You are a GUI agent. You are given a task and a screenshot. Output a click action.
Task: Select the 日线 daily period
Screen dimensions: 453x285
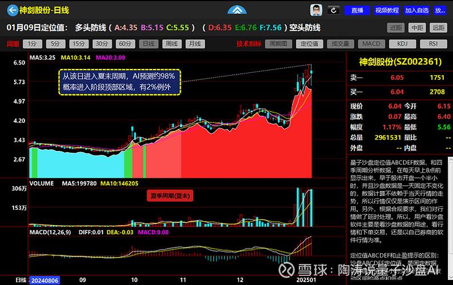click(148, 44)
